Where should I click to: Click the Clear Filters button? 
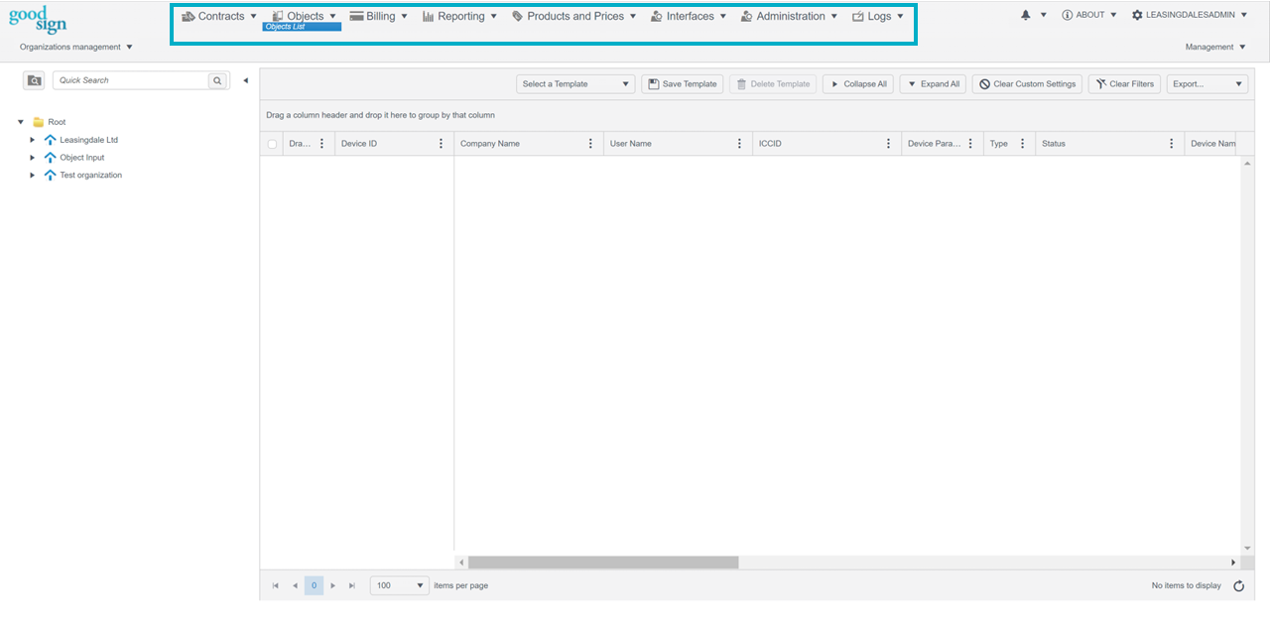[x=1124, y=84]
